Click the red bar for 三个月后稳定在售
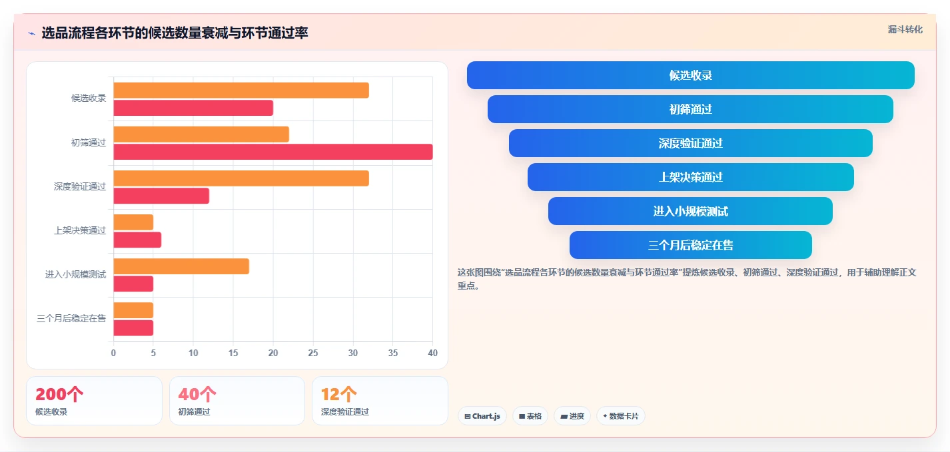The height and width of the screenshot is (452, 950). 133,328
